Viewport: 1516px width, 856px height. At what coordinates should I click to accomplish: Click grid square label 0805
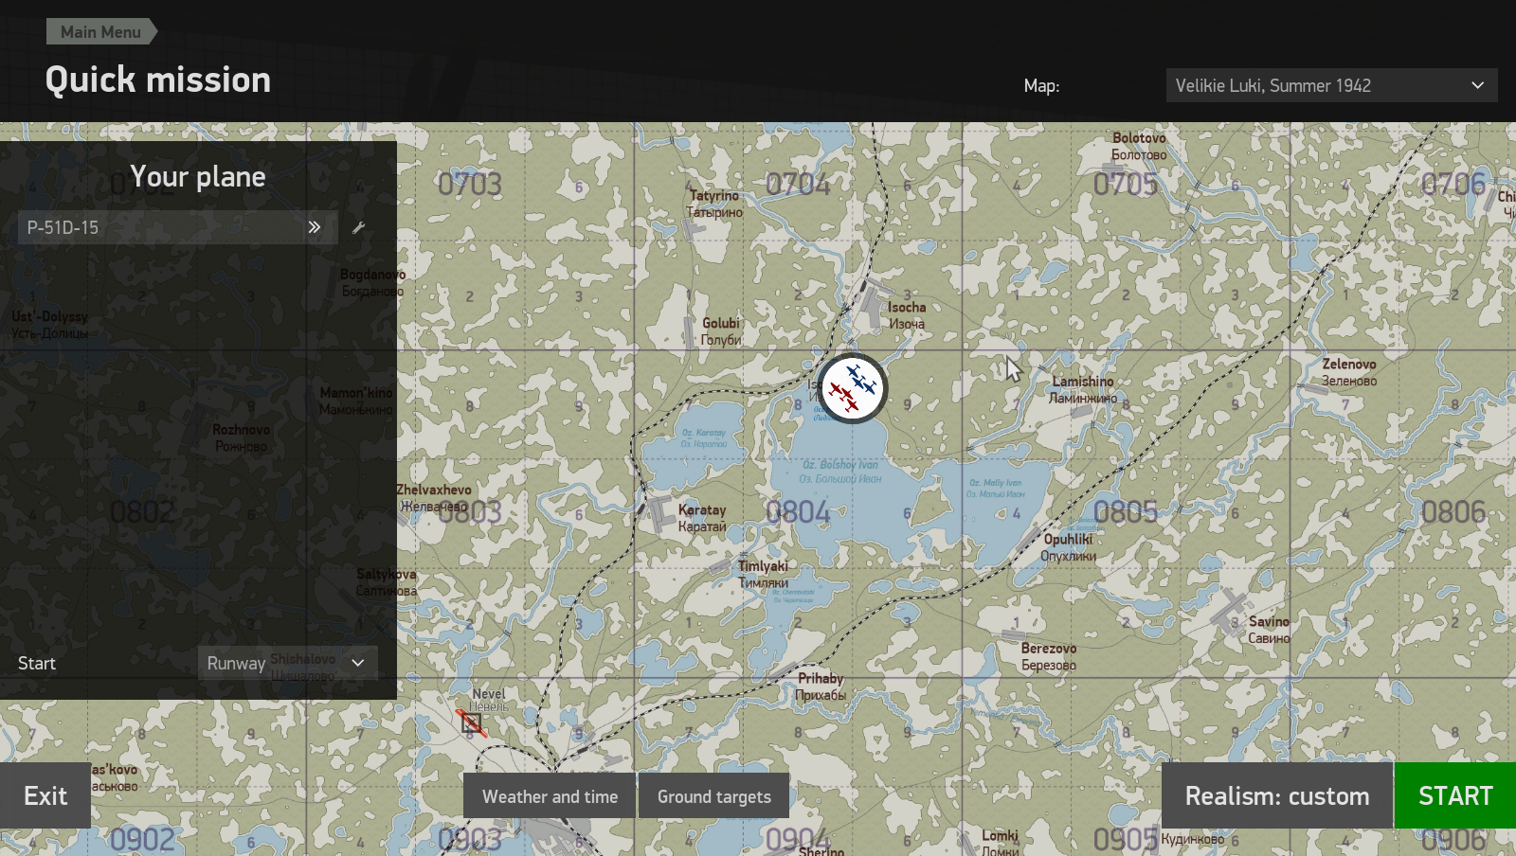1126,512
